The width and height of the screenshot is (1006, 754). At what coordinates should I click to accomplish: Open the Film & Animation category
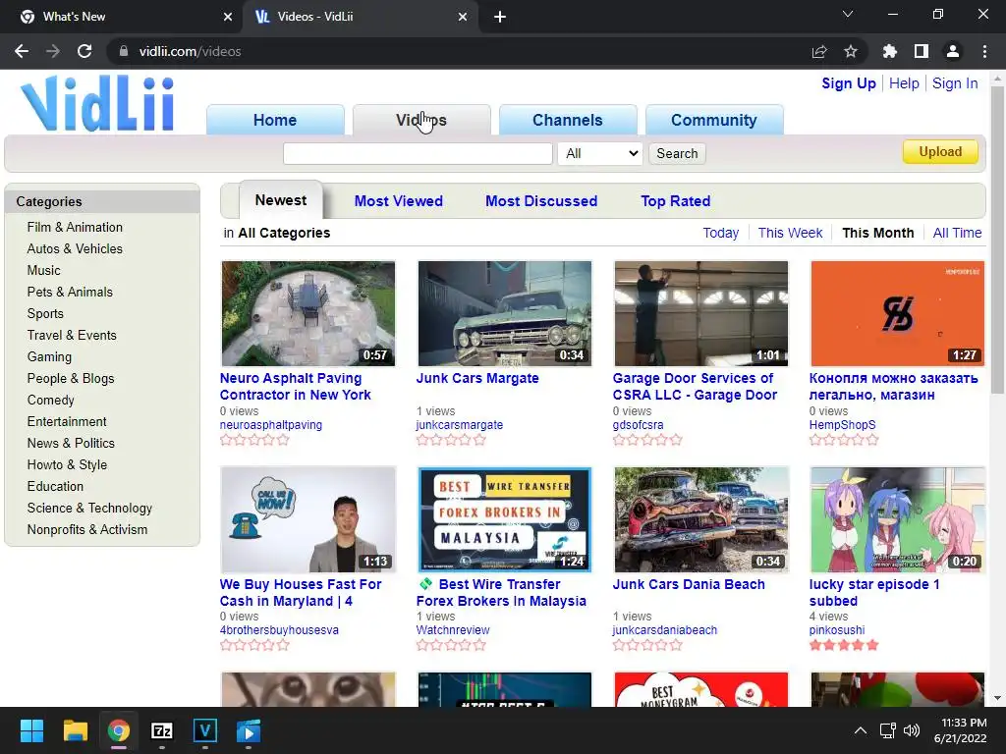coord(75,227)
